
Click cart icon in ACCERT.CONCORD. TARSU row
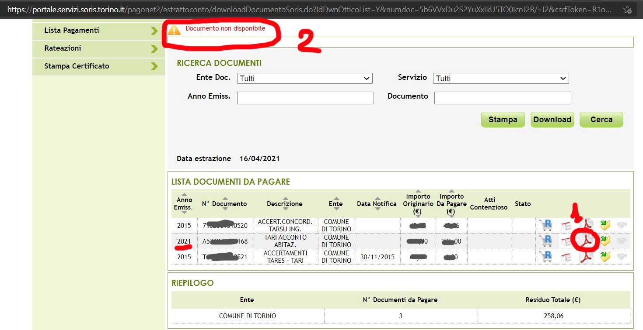click(x=545, y=225)
